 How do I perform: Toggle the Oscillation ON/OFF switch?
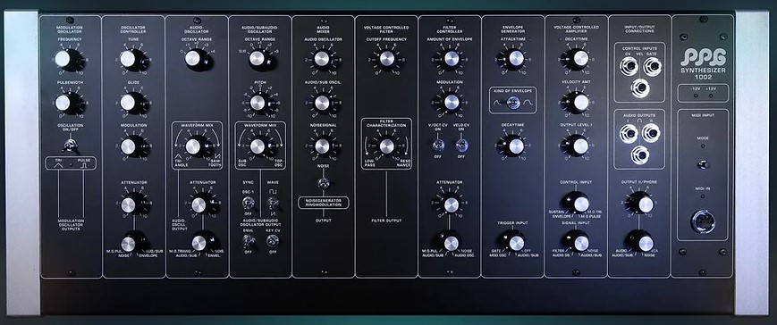coord(70,146)
